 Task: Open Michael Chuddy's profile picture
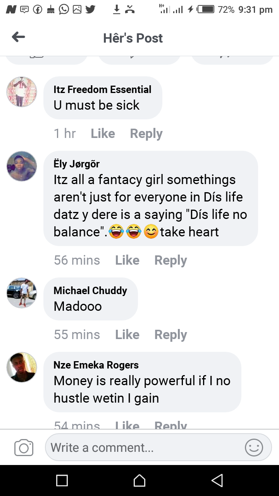click(x=22, y=293)
